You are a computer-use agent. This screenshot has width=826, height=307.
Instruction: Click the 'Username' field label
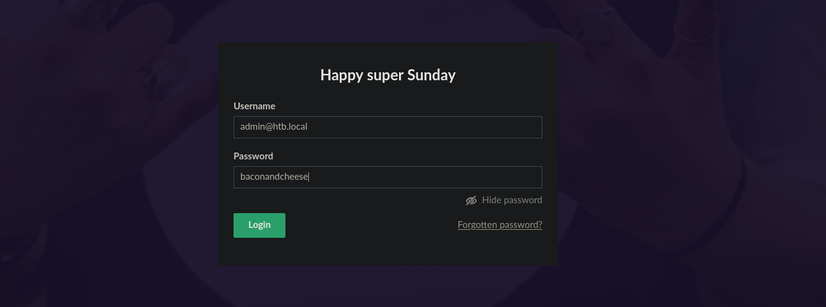point(254,106)
